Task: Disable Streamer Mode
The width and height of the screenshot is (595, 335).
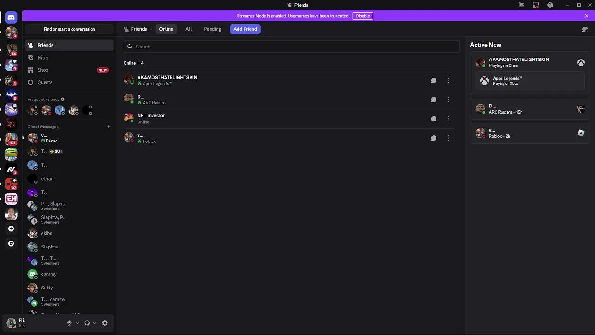Action: 363,16
